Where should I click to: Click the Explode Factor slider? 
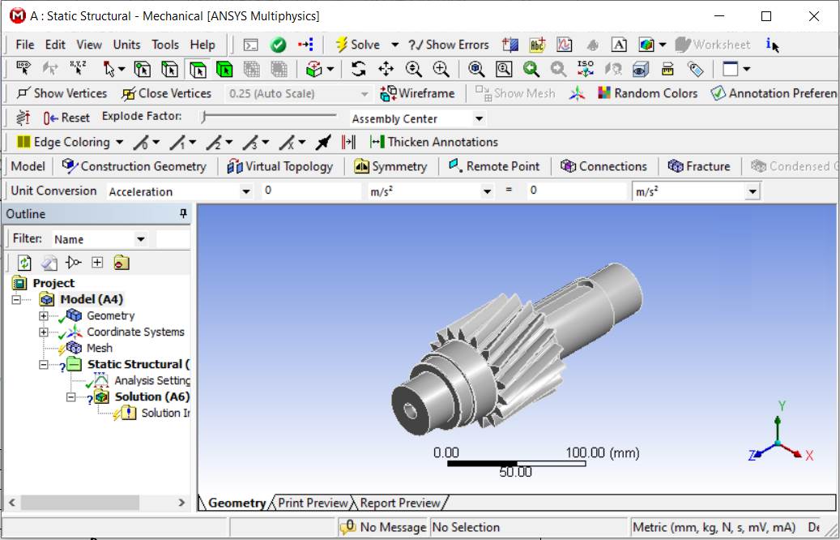269,115
